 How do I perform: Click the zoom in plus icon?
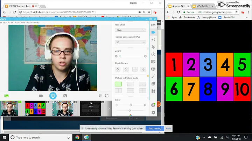pyautogui.click(x=145, y=56)
